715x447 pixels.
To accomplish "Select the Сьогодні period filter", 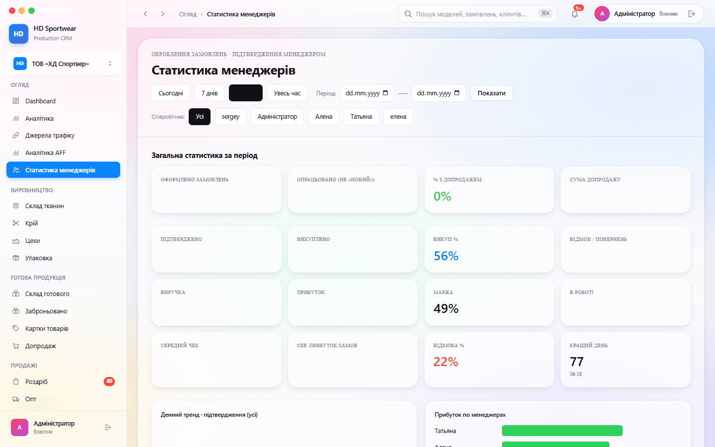I will pos(171,93).
